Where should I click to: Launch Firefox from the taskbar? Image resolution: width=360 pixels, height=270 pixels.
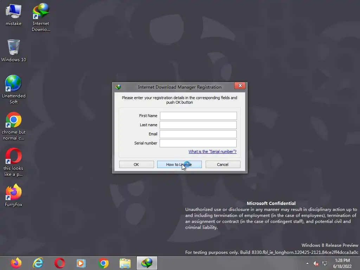(16, 263)
